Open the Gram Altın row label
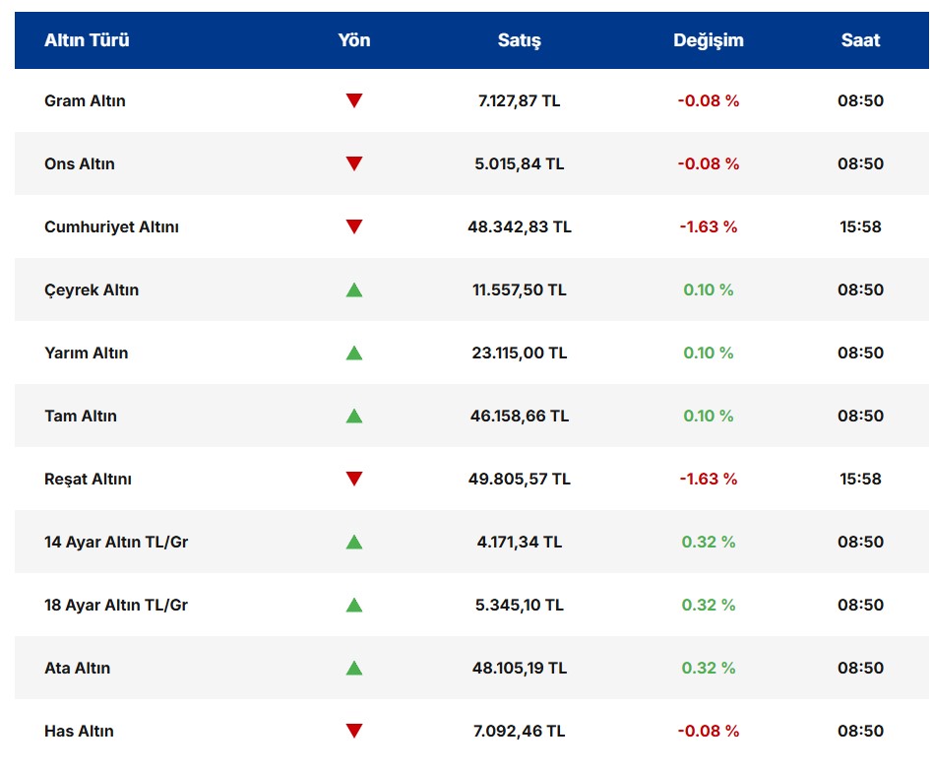Image resolution: width=933 pixels, height=772 pixels. [85, 100]
